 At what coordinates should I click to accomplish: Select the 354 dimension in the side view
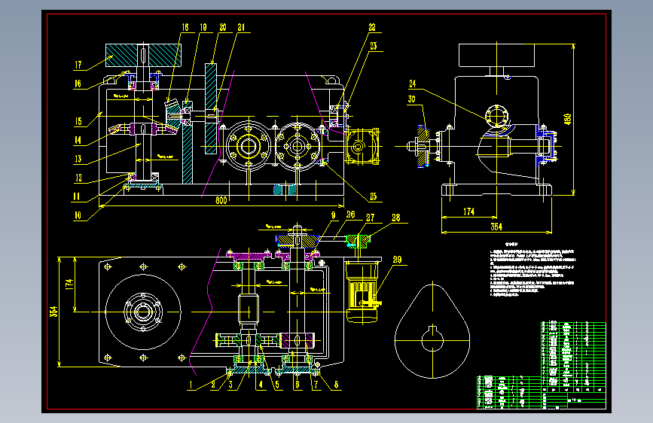496,227
